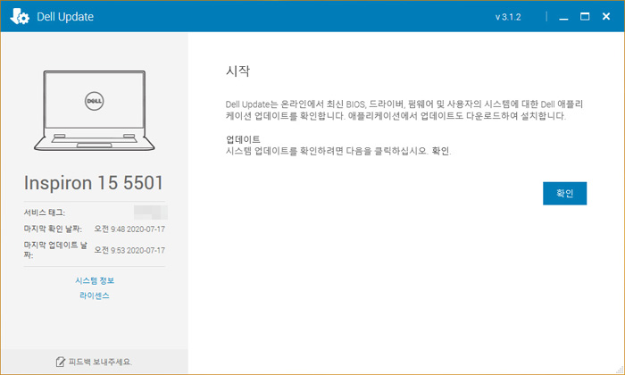Click the 서비스 태그 label

pyautogui.click(x=45, y=212)
